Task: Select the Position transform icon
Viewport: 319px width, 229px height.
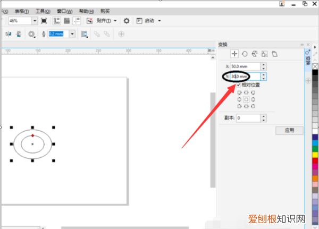Action: (x=235, y=54)
